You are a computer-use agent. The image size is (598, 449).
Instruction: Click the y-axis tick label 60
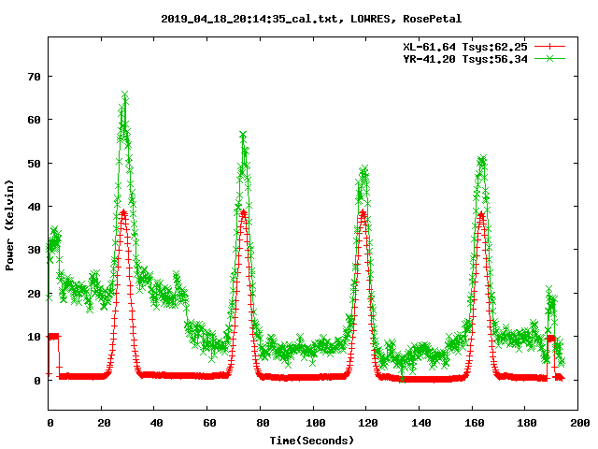(x=34, y=120)
